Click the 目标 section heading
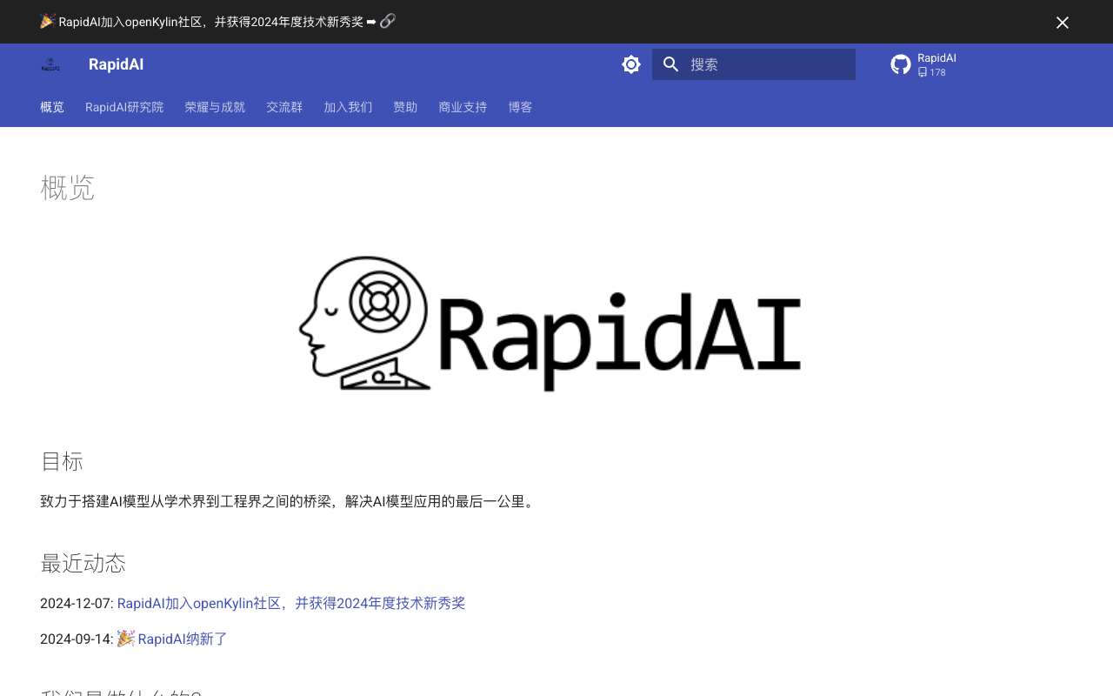This screenshot has height=696, width=1113. 62,461
